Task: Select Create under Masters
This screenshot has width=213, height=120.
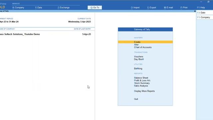Action: coord(145,42)
